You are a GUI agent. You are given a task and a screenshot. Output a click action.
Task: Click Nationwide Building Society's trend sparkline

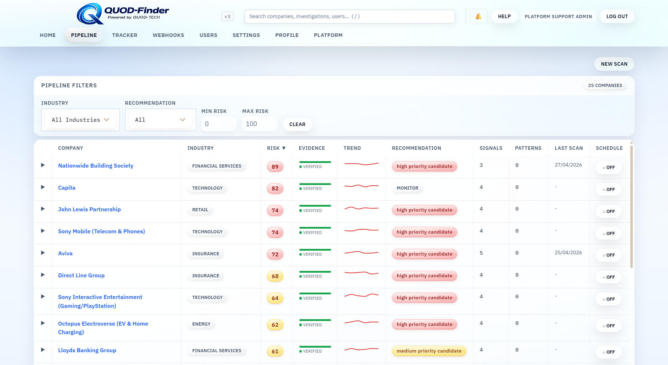point(361,164)
